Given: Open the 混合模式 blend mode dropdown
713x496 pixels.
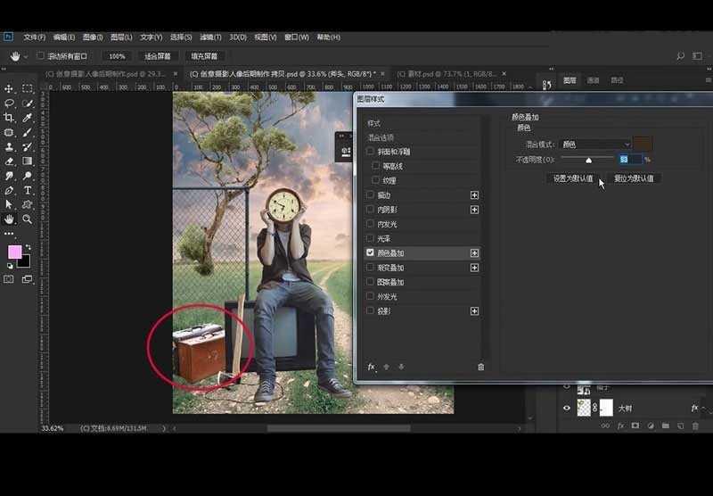Looking at the screenshot, I should [592, 145].
